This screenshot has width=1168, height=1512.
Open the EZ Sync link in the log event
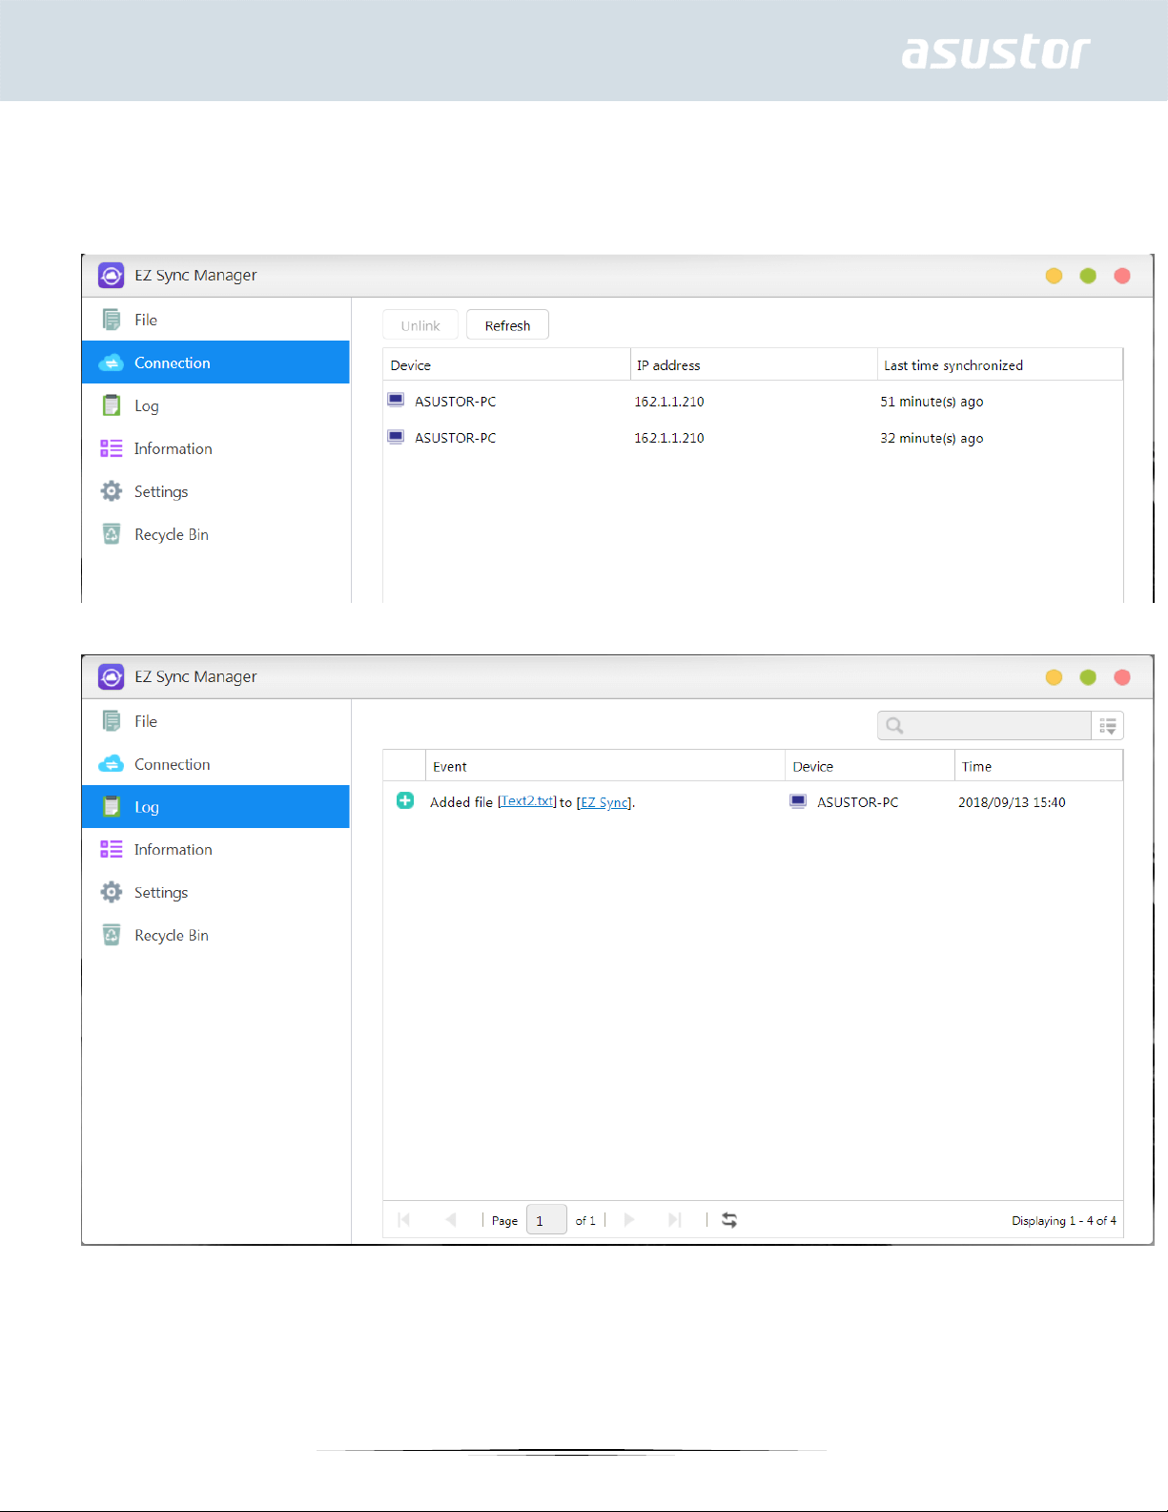604,802
